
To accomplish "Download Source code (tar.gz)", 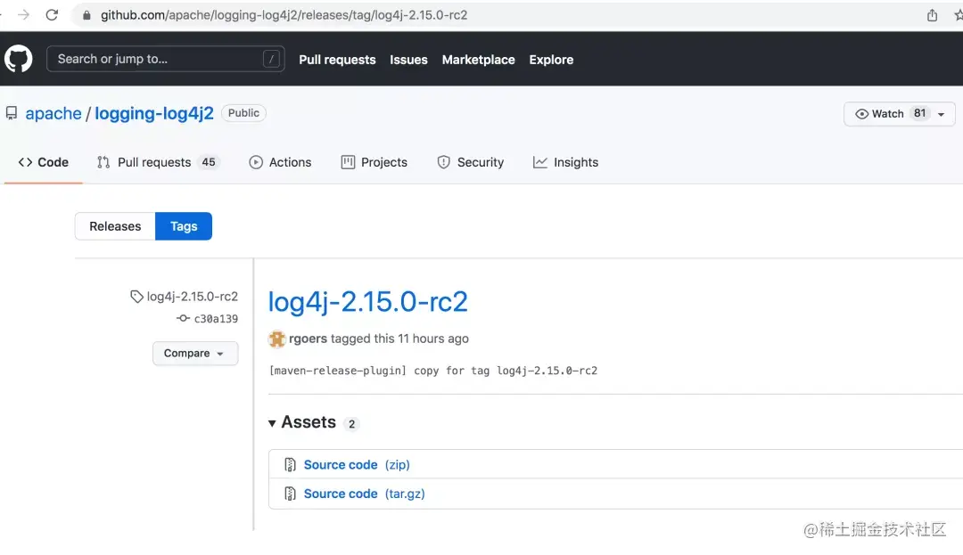I will [x=364, y=494].
